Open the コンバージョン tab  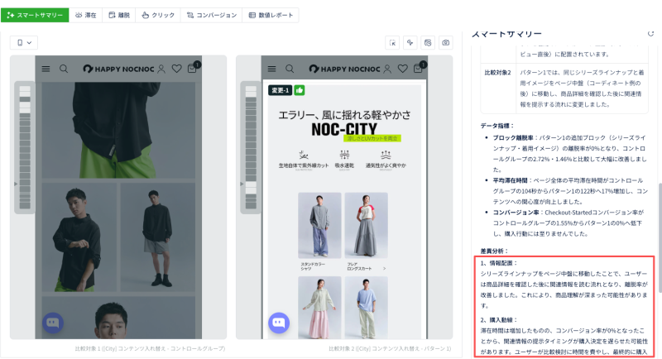click(210, 15)
